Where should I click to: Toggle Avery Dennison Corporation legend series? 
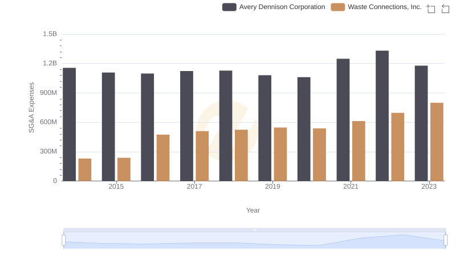[x=274, y=7]
